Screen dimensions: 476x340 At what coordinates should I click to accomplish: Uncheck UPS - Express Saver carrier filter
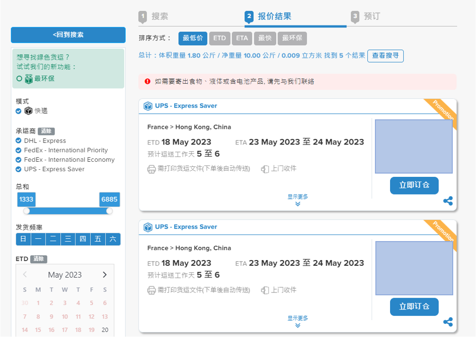point(19,169)
